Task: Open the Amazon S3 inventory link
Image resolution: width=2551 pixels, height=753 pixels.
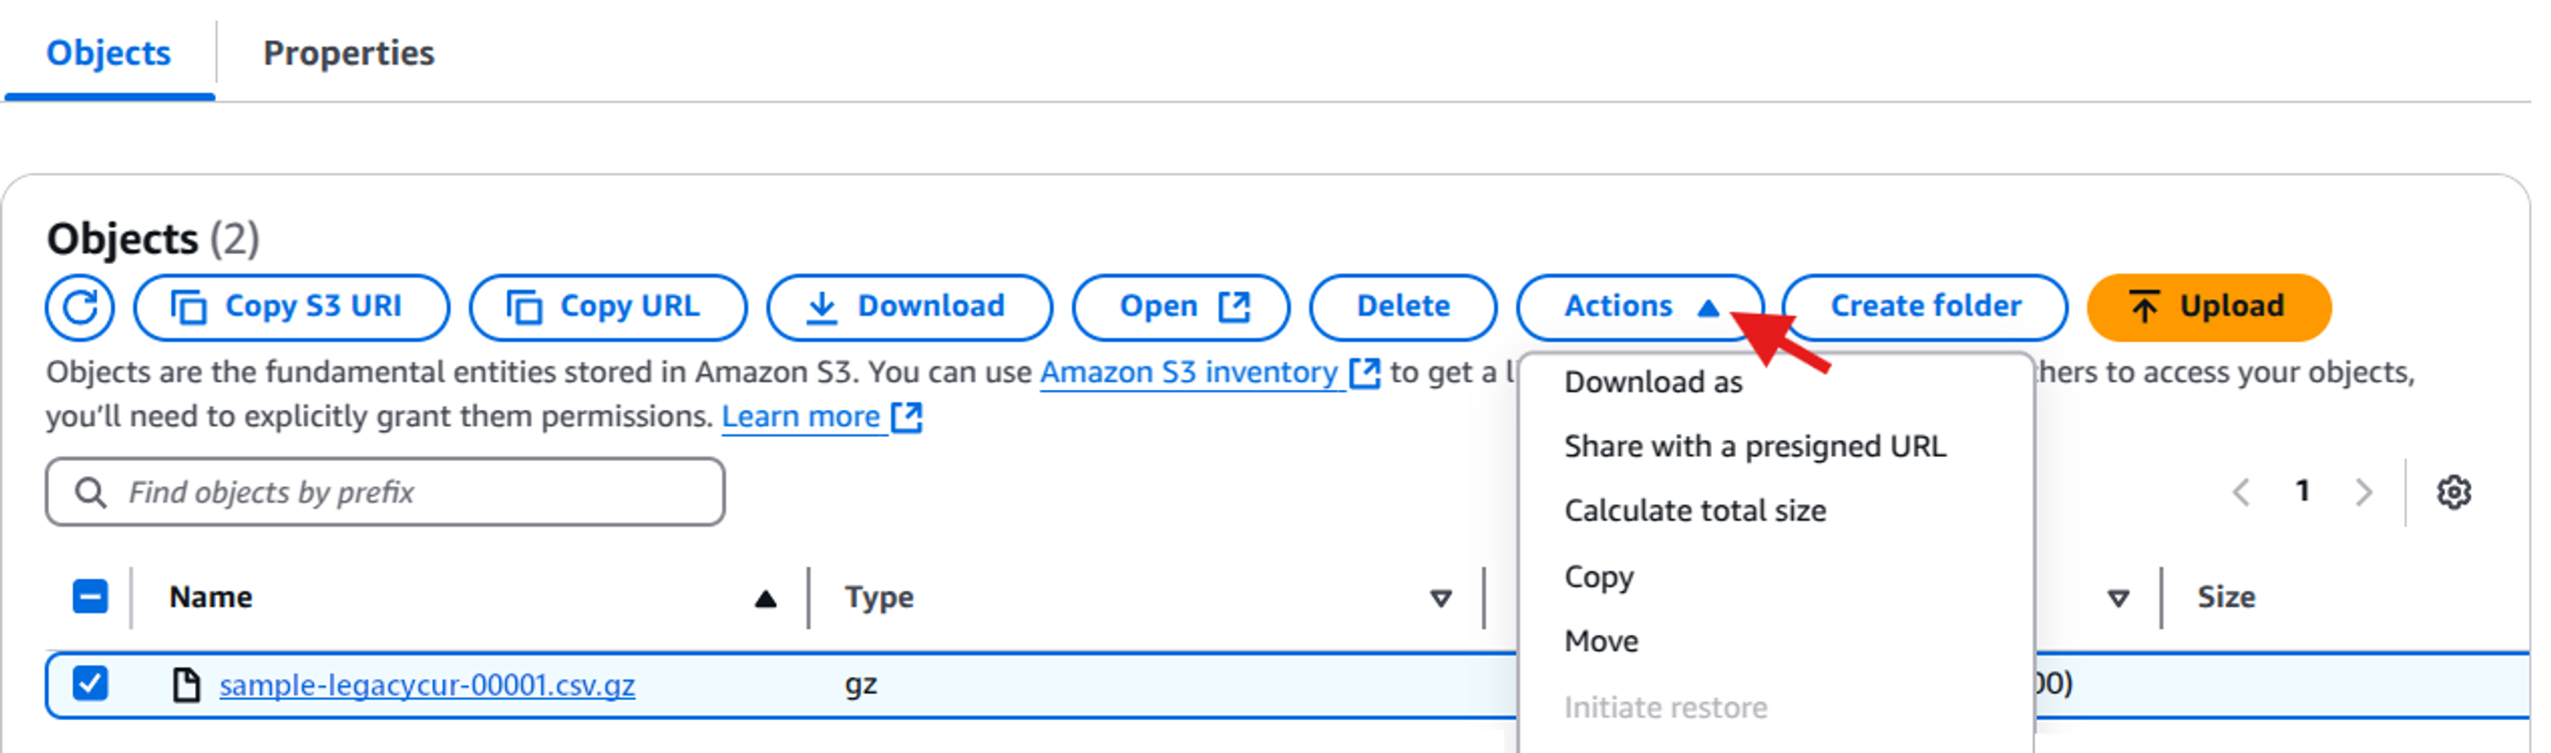Action: [1186, 372]
